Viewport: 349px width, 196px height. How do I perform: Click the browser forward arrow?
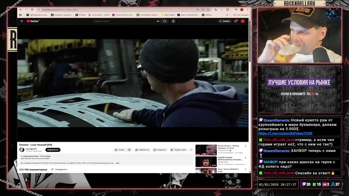point(26,10)
